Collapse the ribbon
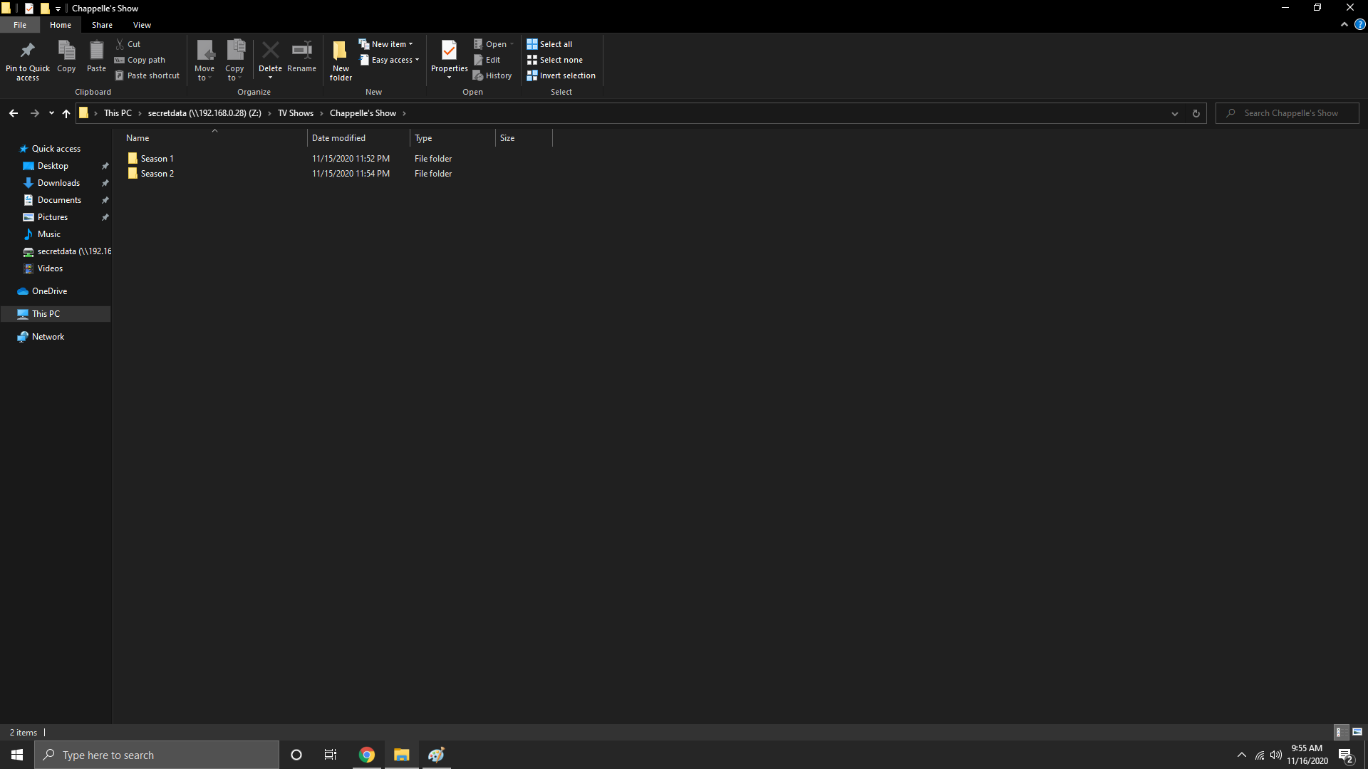The image size is (1368, 769). tap(1344, 25)
